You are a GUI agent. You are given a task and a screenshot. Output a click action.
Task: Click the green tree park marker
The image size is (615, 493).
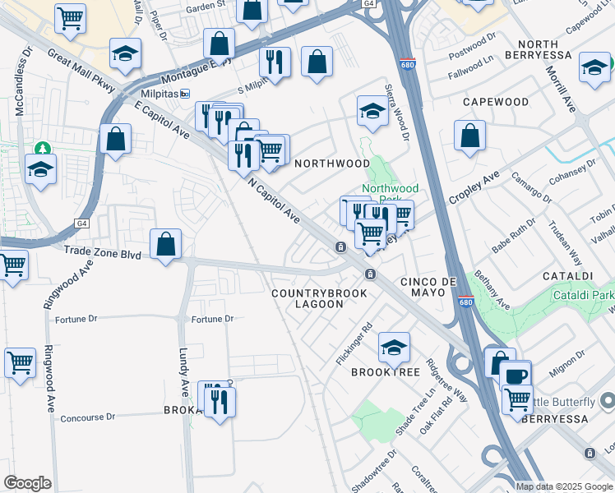pos(43,149)
